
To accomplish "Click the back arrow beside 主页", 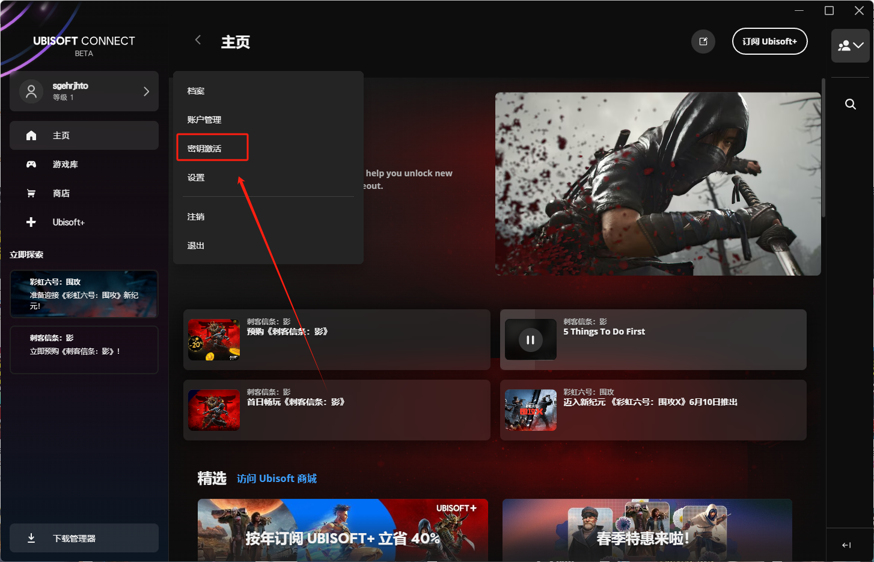I will click(198, 40).
